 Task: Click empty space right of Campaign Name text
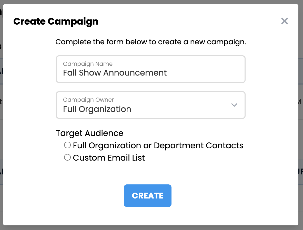pyautogui.click(x=205, y=73)
